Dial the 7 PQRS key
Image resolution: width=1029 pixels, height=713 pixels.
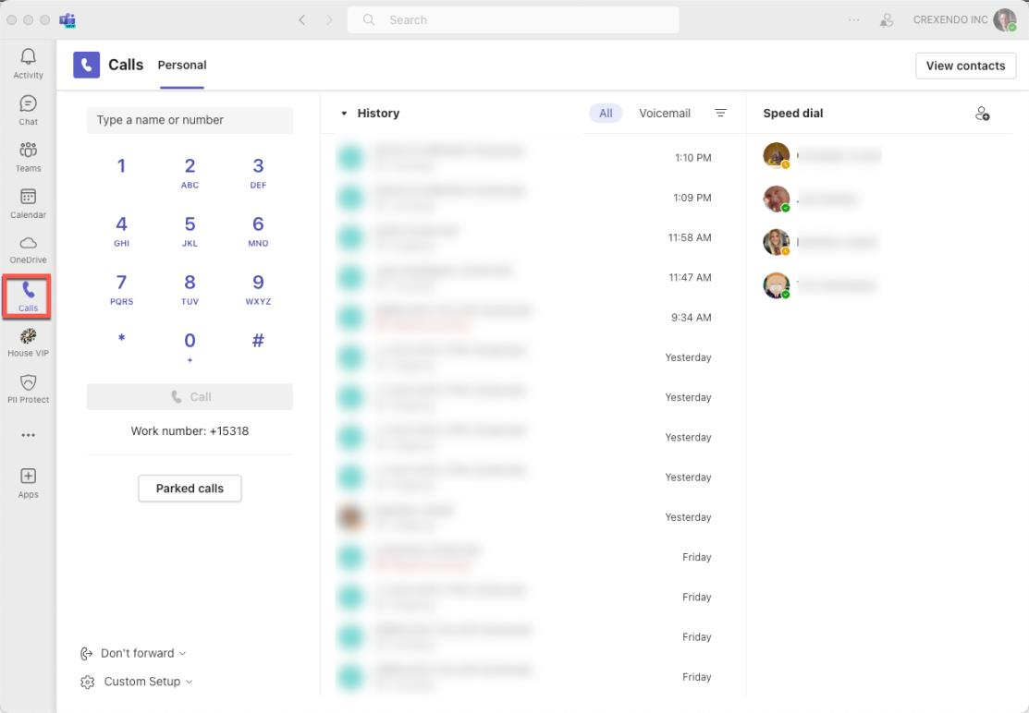tap(121, 289)
